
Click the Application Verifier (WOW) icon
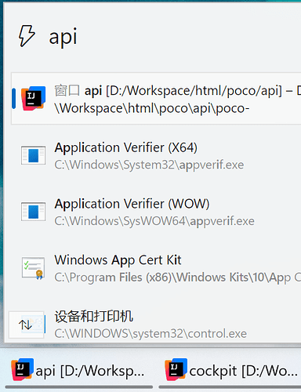click(x=33, y=212)
